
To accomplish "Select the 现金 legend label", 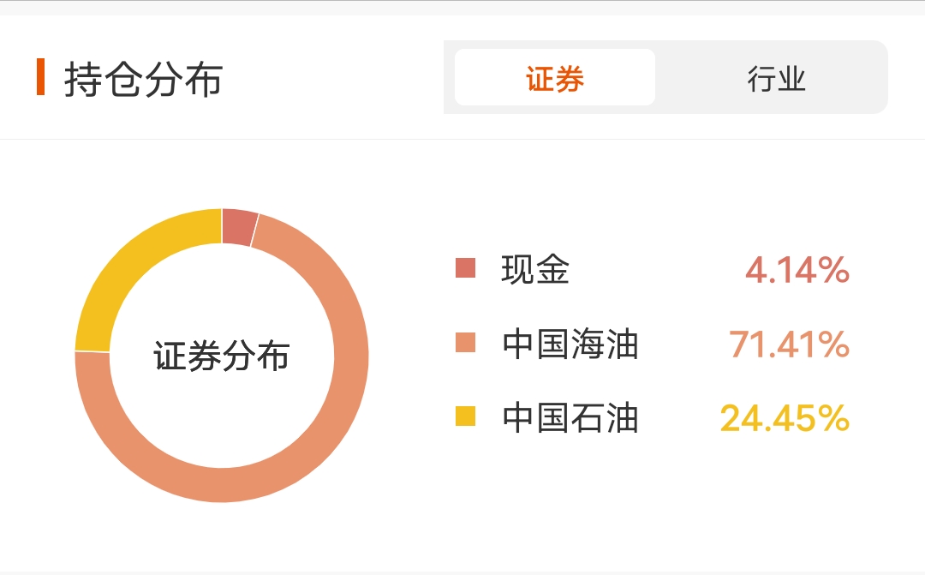I will pyautogui.click(x=535, y=269).
